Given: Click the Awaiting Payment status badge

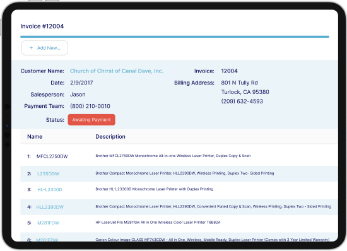Looking at the screenshot, I should (91, 120).
